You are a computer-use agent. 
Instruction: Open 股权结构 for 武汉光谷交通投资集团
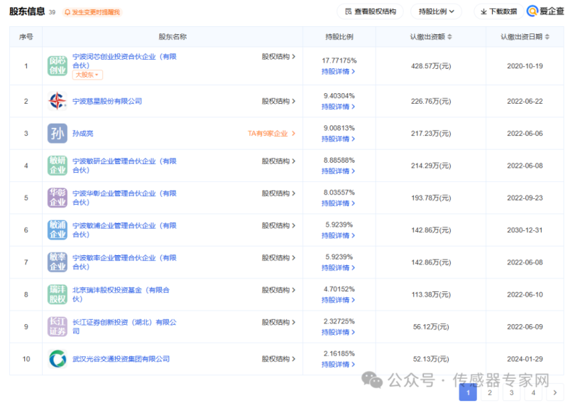point(278,359)
